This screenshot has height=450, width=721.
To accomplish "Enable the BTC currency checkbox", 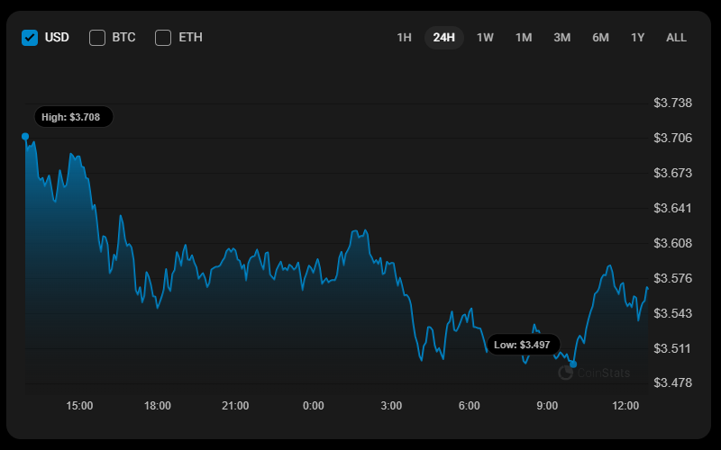I will tap(97, 38).
